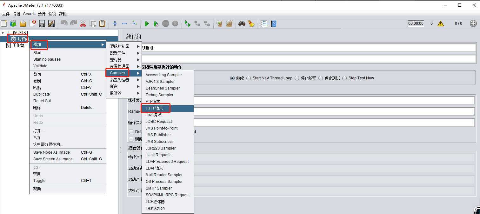The image size is (480, 214).
Task: Select the 停止测试 radio button
Action: click(x=321, y=78)
